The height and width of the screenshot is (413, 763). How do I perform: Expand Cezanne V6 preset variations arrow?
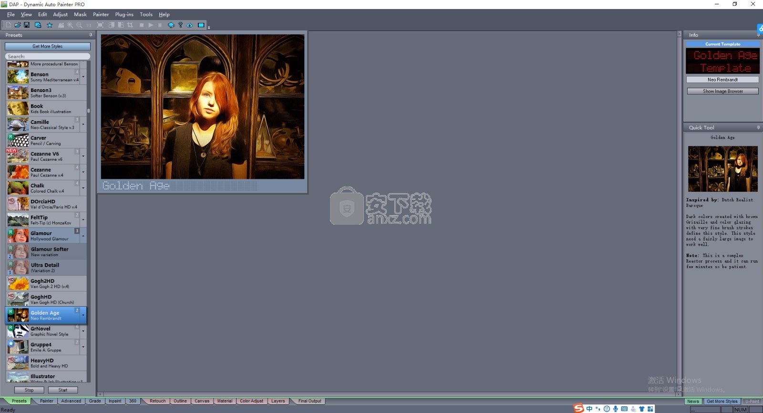(83, 156)
